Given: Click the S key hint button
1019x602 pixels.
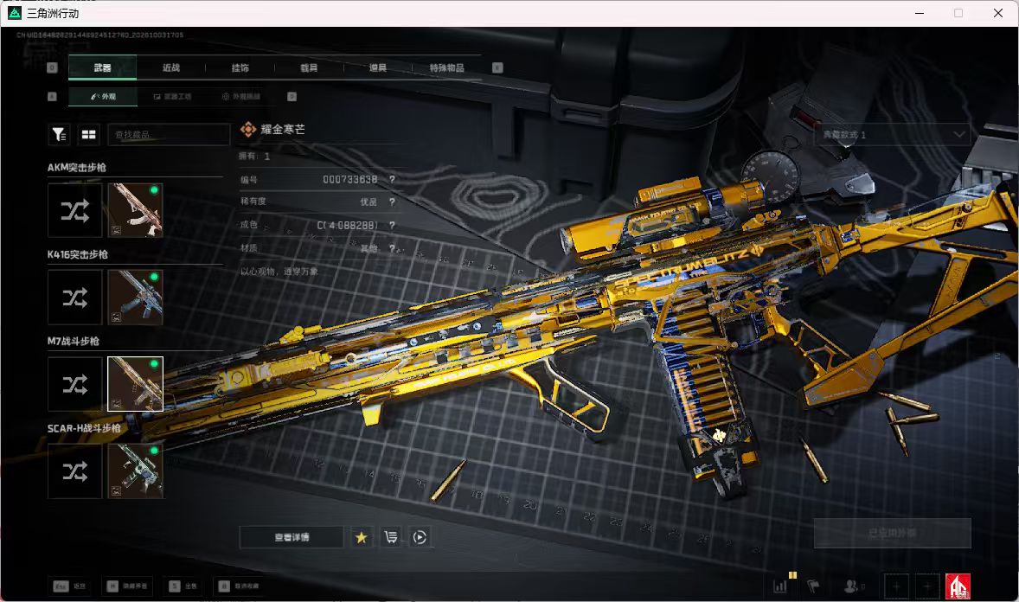Looking at the screenshot, I should [183, 586].
